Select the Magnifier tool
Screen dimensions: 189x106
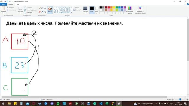(45, 12)
